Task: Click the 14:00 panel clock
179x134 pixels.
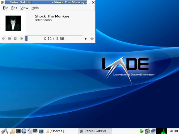Action: pos(173,131)
